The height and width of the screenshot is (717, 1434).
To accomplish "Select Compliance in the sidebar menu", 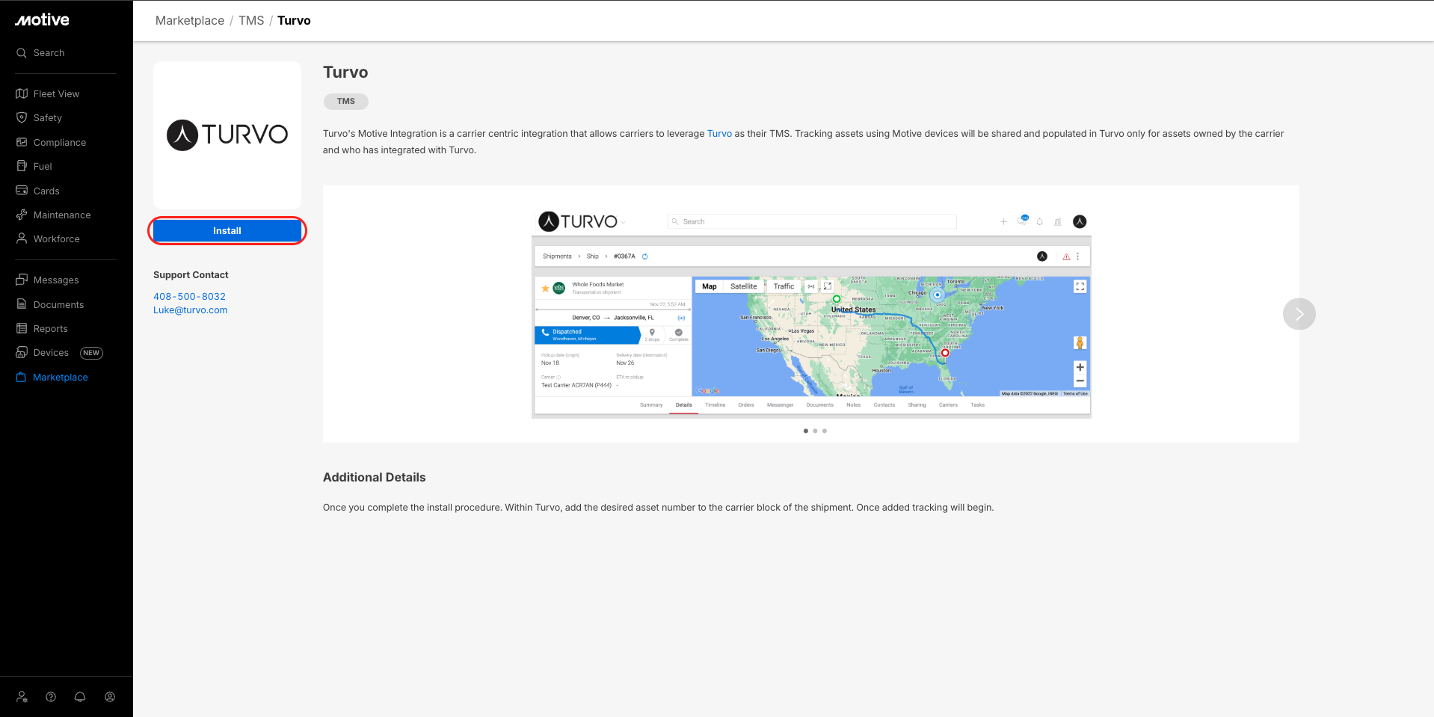I will coord(59,143).
